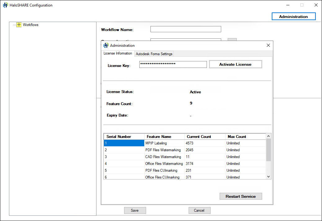Image resolution: width=322 pixels, height=221 pixels.
Task: Click the scrollbar up arrow in the feature grid
Action: click(268, 136)
